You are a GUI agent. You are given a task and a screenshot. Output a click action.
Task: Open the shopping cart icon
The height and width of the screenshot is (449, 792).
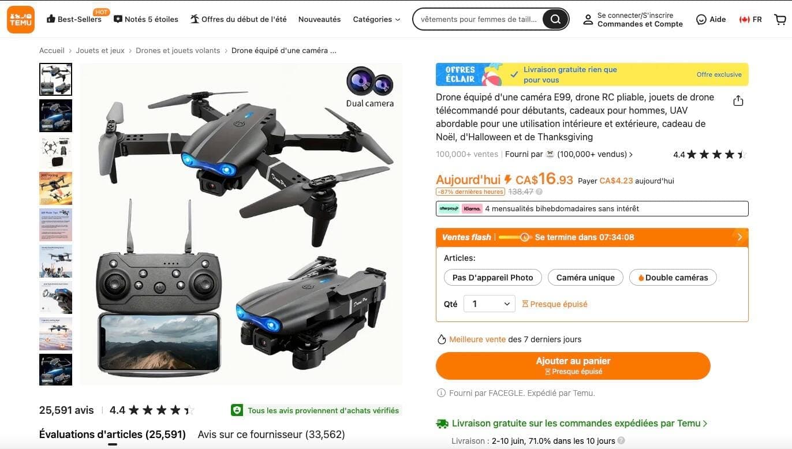tap(780, 19)
